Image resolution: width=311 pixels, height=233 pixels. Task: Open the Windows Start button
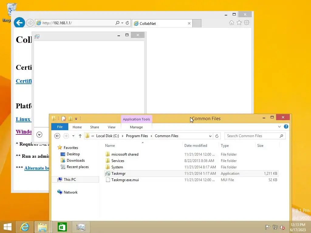[x=8, y=227]
